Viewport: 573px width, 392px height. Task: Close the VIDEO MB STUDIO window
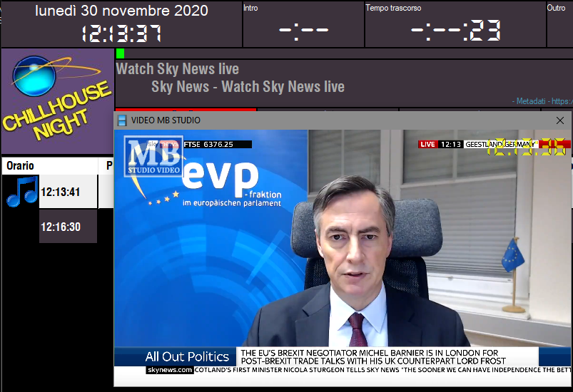(559, 120)
